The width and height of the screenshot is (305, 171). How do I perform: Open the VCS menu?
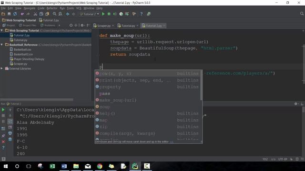coord(79,8)
